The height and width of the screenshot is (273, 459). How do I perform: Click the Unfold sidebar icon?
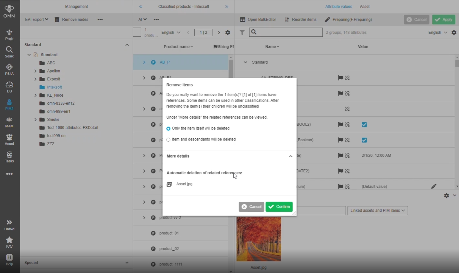(x=9, y=225)
